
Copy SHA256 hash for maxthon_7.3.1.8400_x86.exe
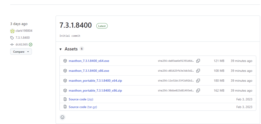click(x=198, y=71)
